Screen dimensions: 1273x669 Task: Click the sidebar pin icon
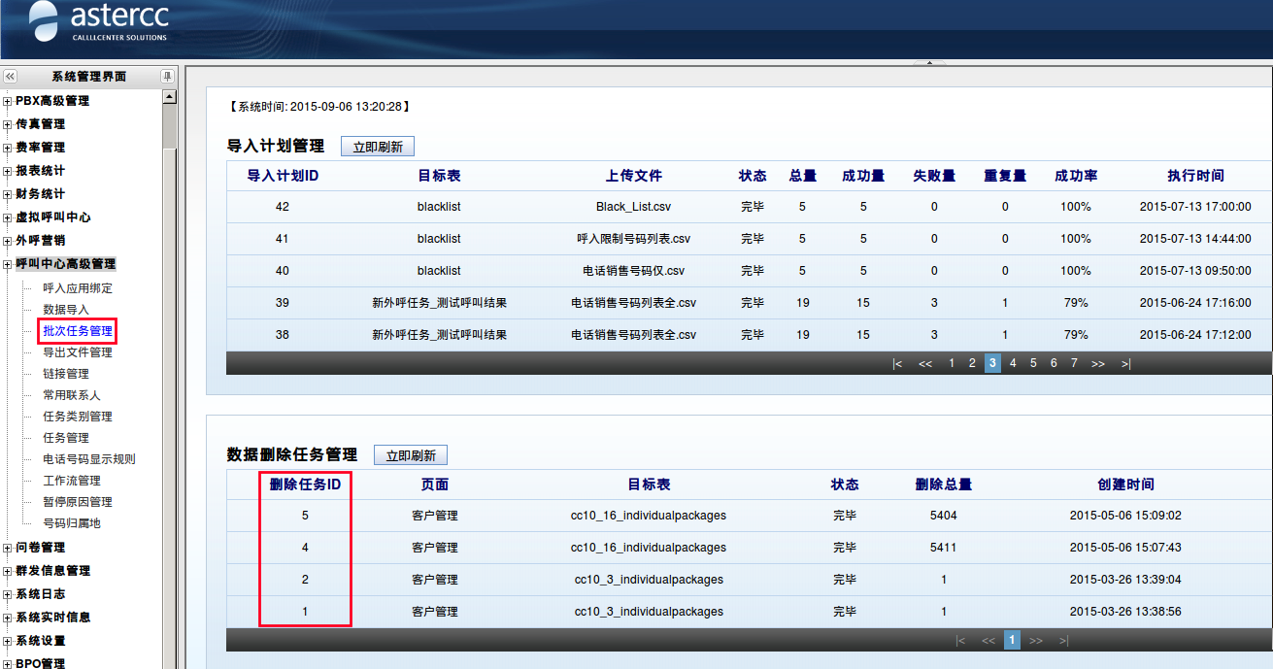tap(167, 77)
